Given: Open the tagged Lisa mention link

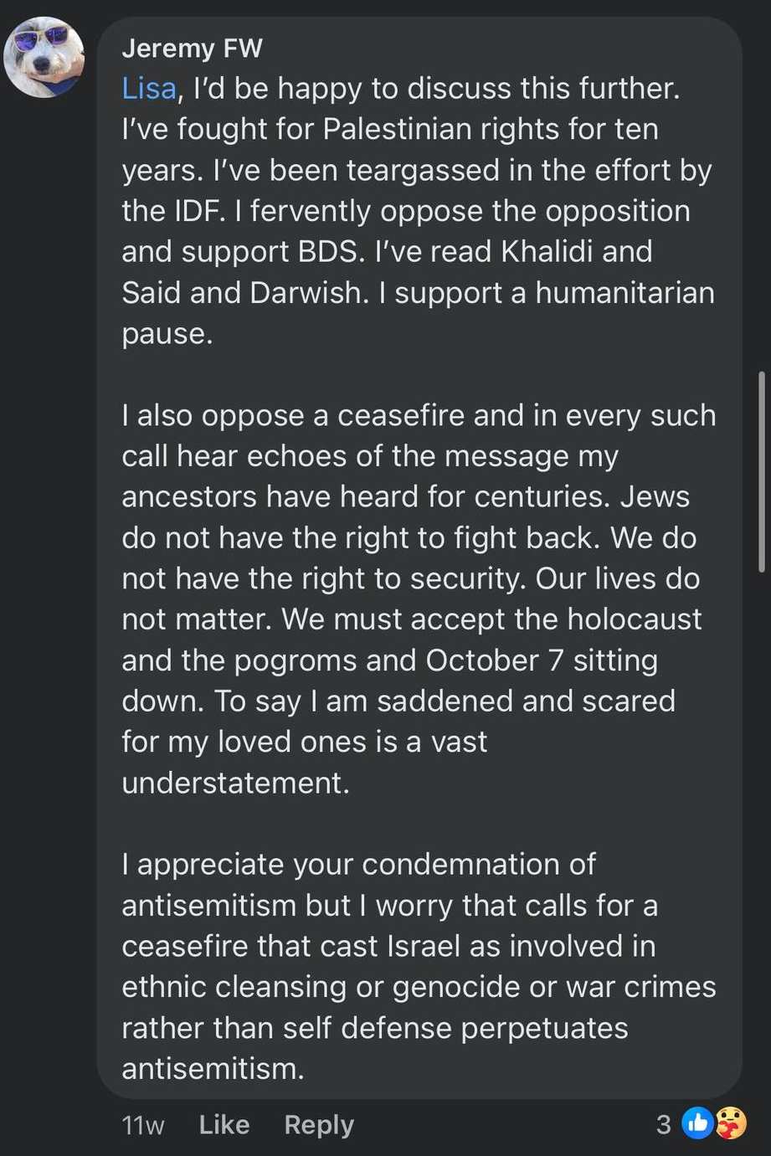Looking at the screenshot, I should pyautogui.click(x=149, y=89).
